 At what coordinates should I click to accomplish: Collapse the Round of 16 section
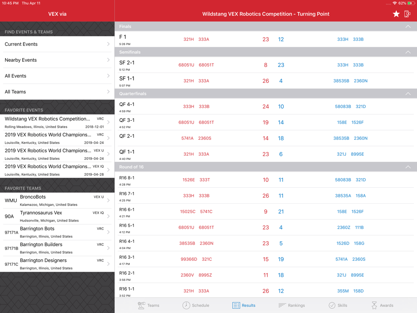tap(408, 167)
